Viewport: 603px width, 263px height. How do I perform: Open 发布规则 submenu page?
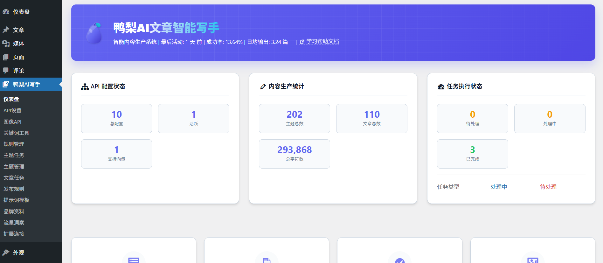tap(31, 189)
